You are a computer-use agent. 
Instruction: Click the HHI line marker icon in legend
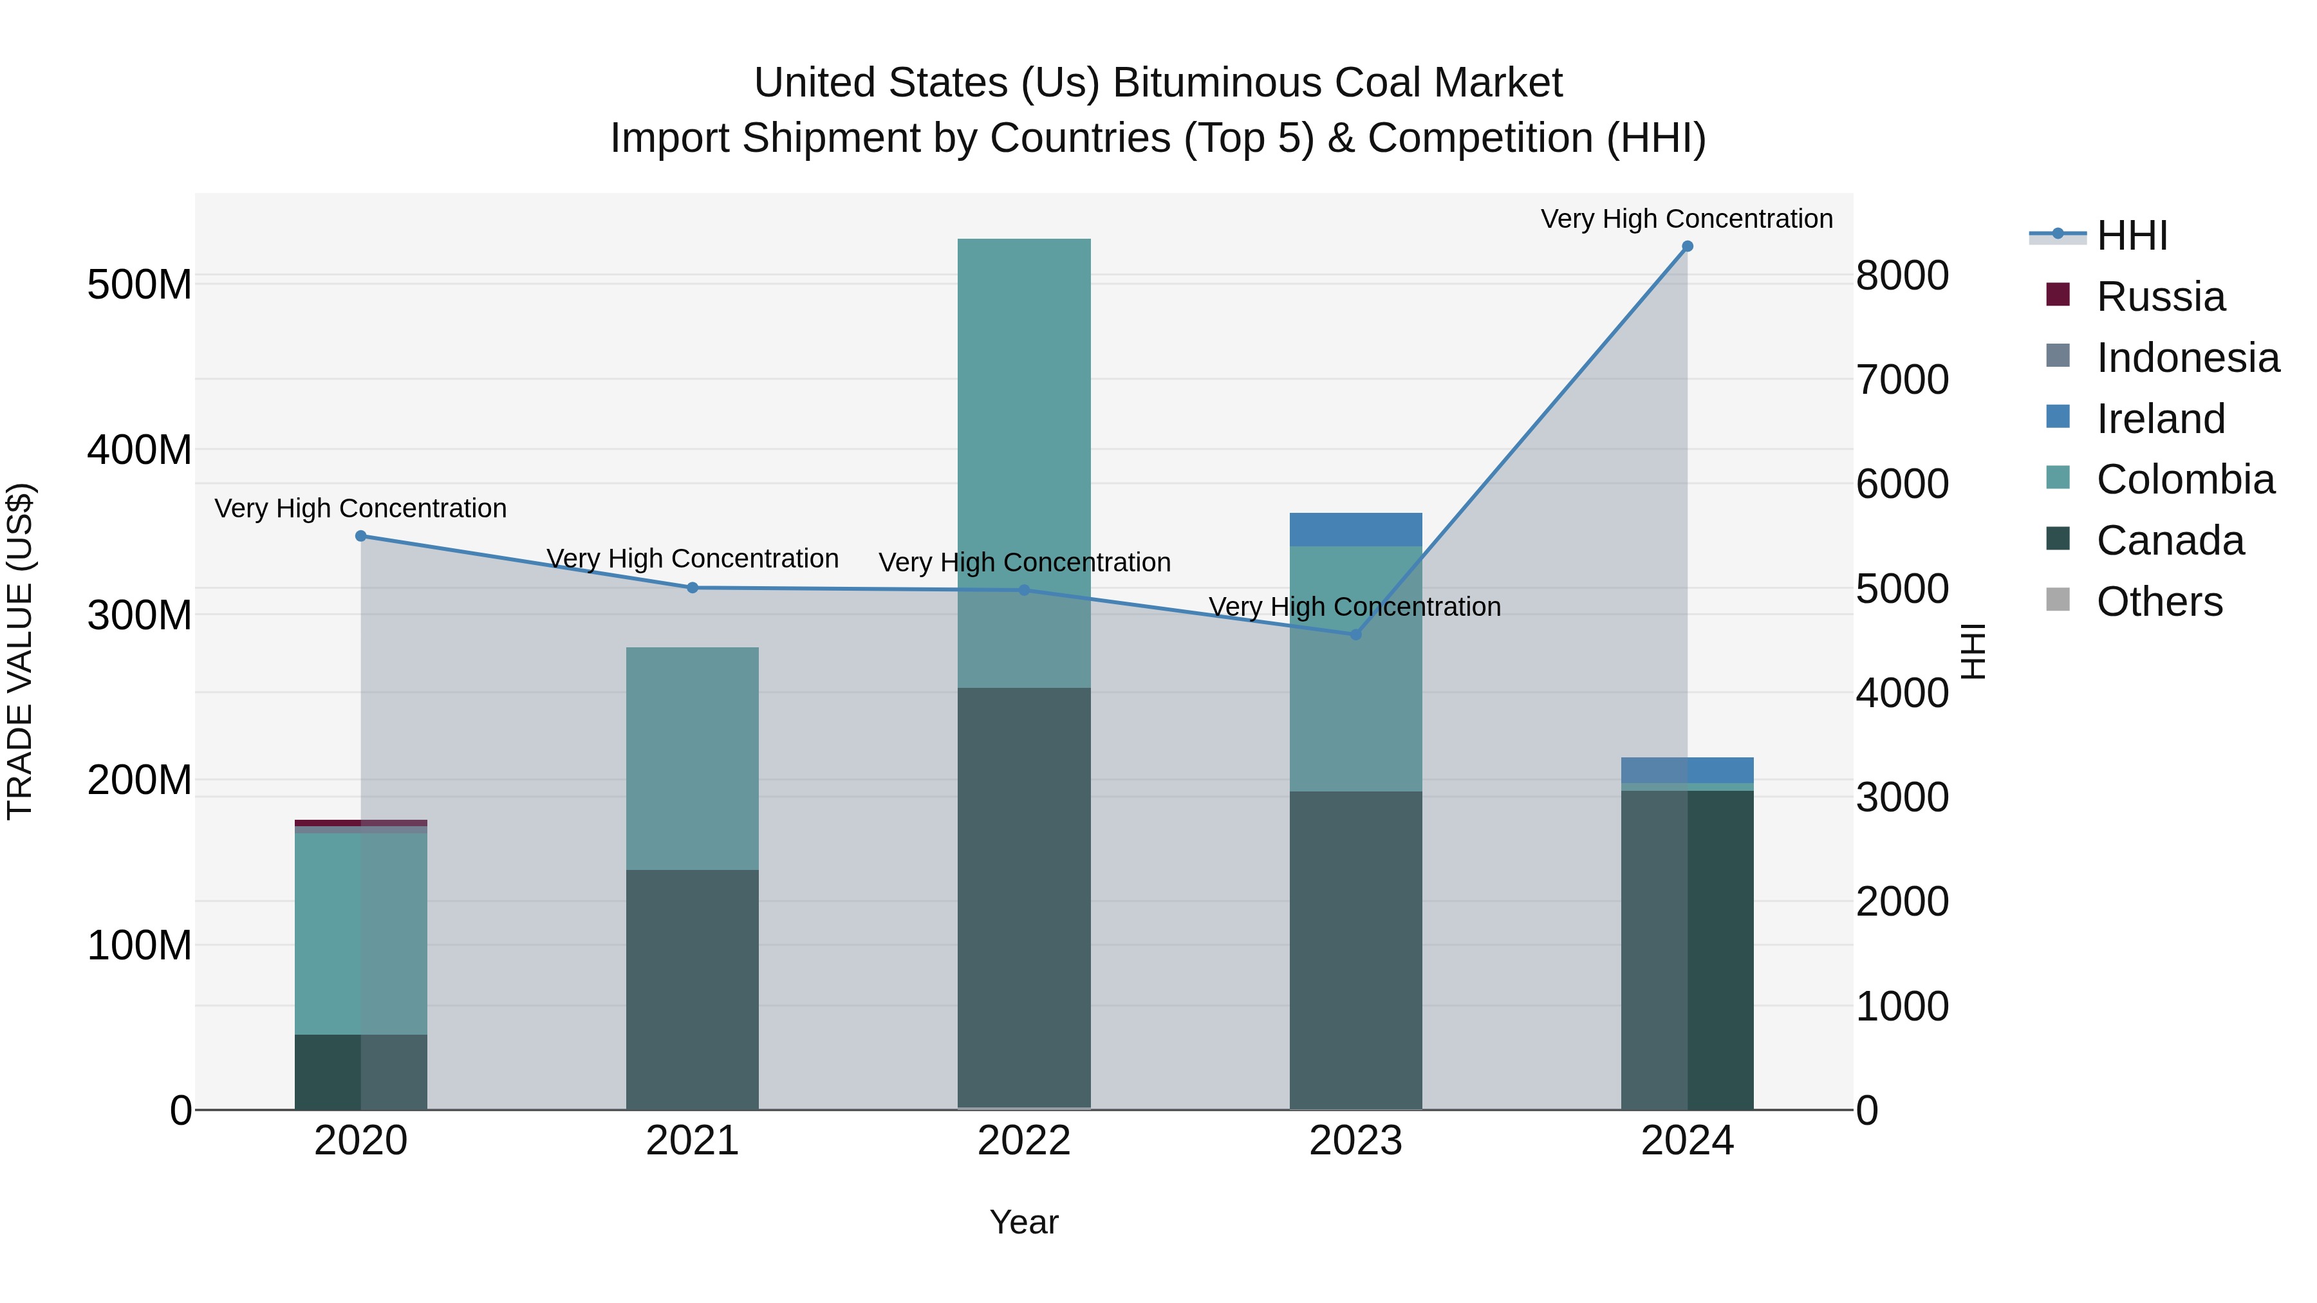click(2058, 234)
